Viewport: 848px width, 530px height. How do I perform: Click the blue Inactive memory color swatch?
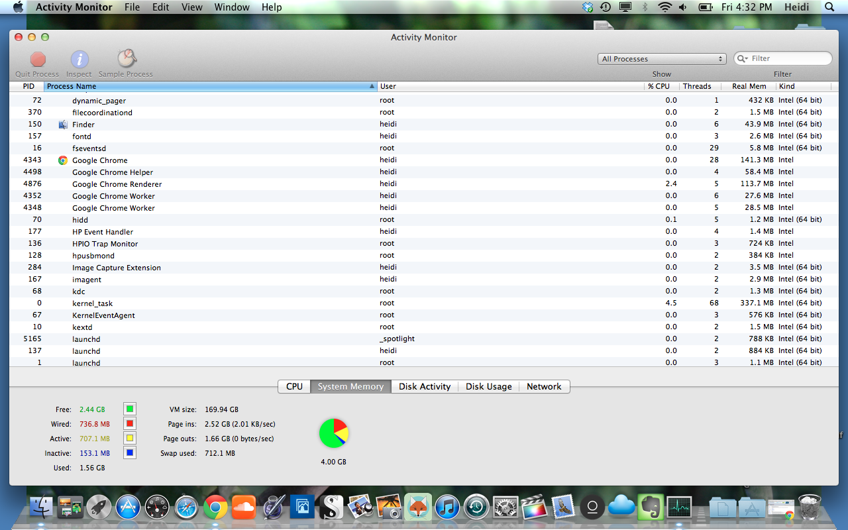130,453
